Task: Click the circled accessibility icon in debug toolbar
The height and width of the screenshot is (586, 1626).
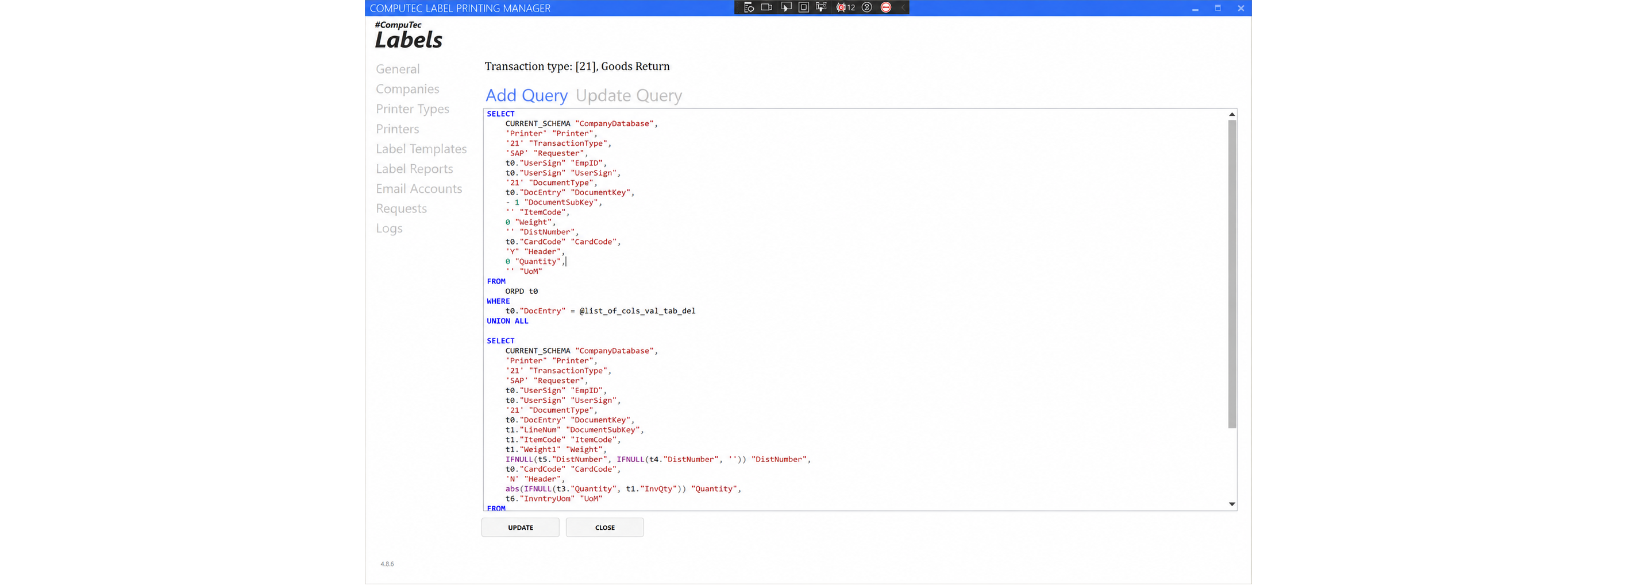Action: coord(867,7)
